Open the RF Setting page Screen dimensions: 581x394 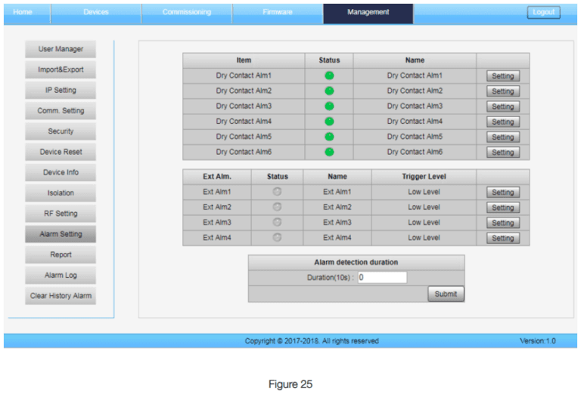point(61,214)
